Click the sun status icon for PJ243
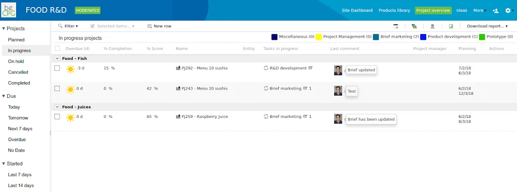 pos(70,89)
